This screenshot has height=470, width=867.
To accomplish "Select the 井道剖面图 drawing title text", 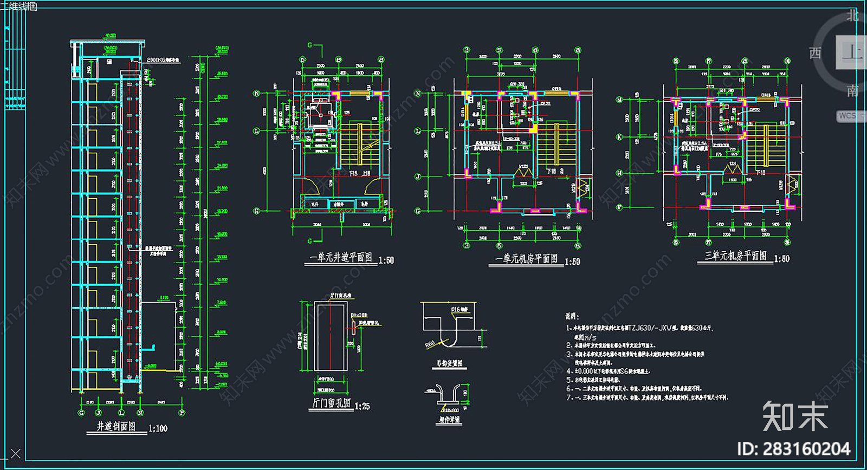I will (x=116, y=427).
